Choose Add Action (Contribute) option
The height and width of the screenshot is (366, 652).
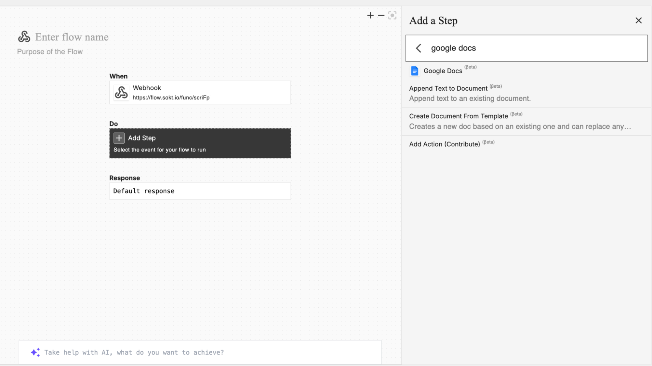[x=444, y=144]
